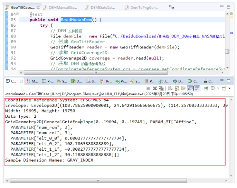Maximize the editor area

pos(229,7)
